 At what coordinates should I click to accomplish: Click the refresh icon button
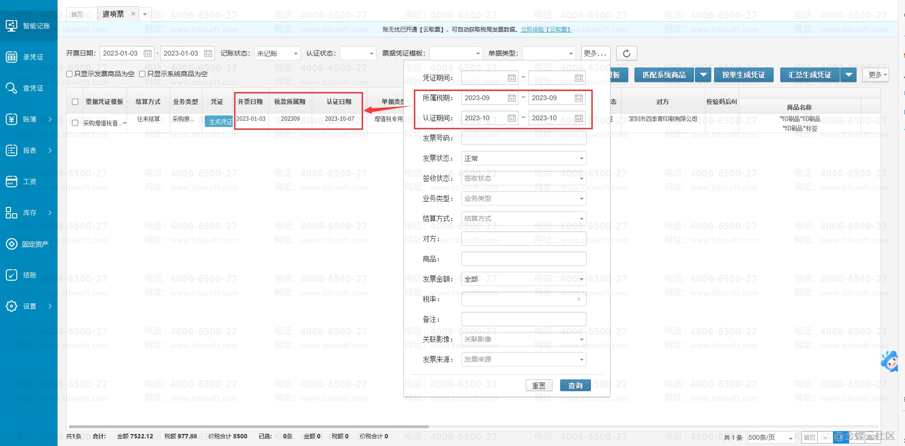pos(626,53)
